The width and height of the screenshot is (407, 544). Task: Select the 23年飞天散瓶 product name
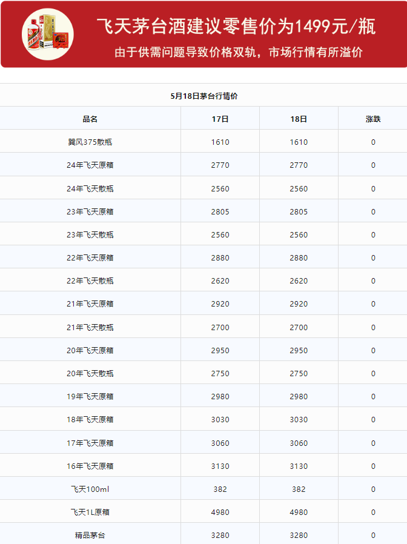click(x=90, y=235)
